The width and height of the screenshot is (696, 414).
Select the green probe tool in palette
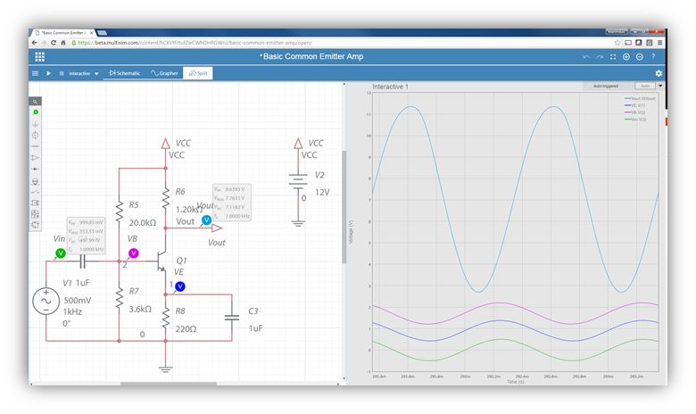click(x=36, y=112)
